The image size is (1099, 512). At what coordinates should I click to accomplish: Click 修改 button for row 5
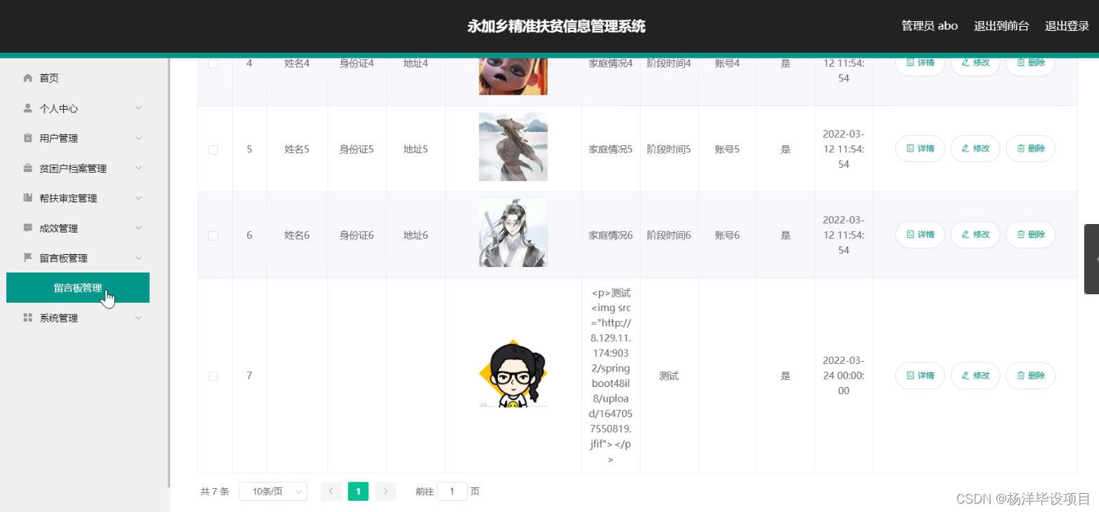point(975,149)
